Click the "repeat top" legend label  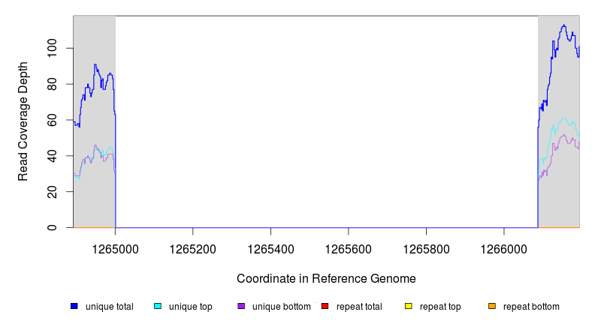(440, 307)
